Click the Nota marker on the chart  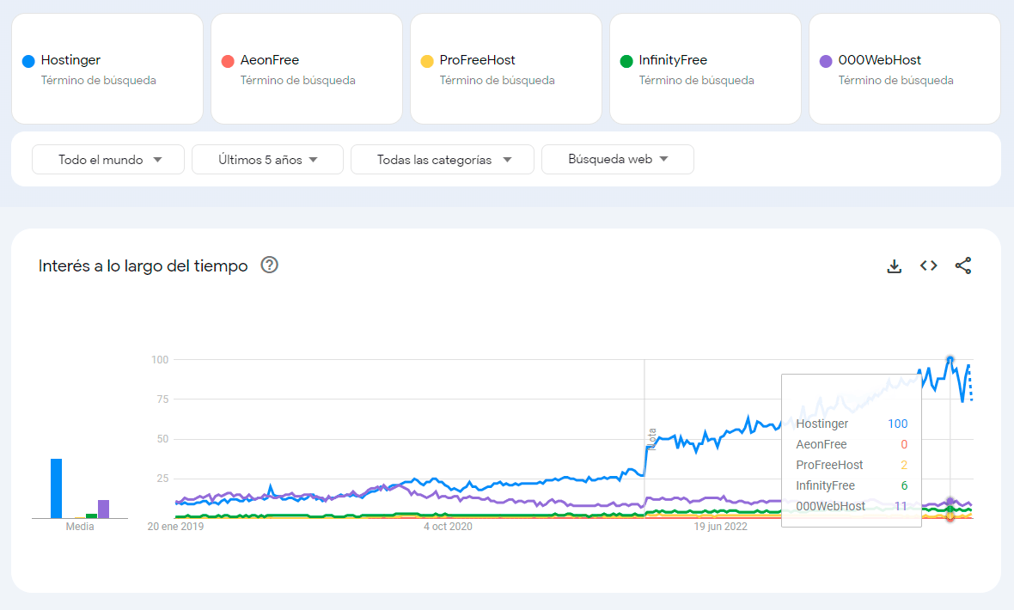(x=652, y=438)
